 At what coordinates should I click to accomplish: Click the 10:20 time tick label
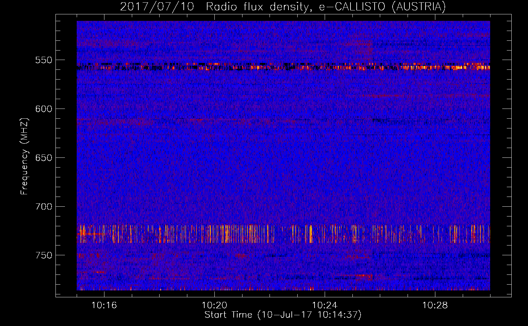tap(214, 305)
